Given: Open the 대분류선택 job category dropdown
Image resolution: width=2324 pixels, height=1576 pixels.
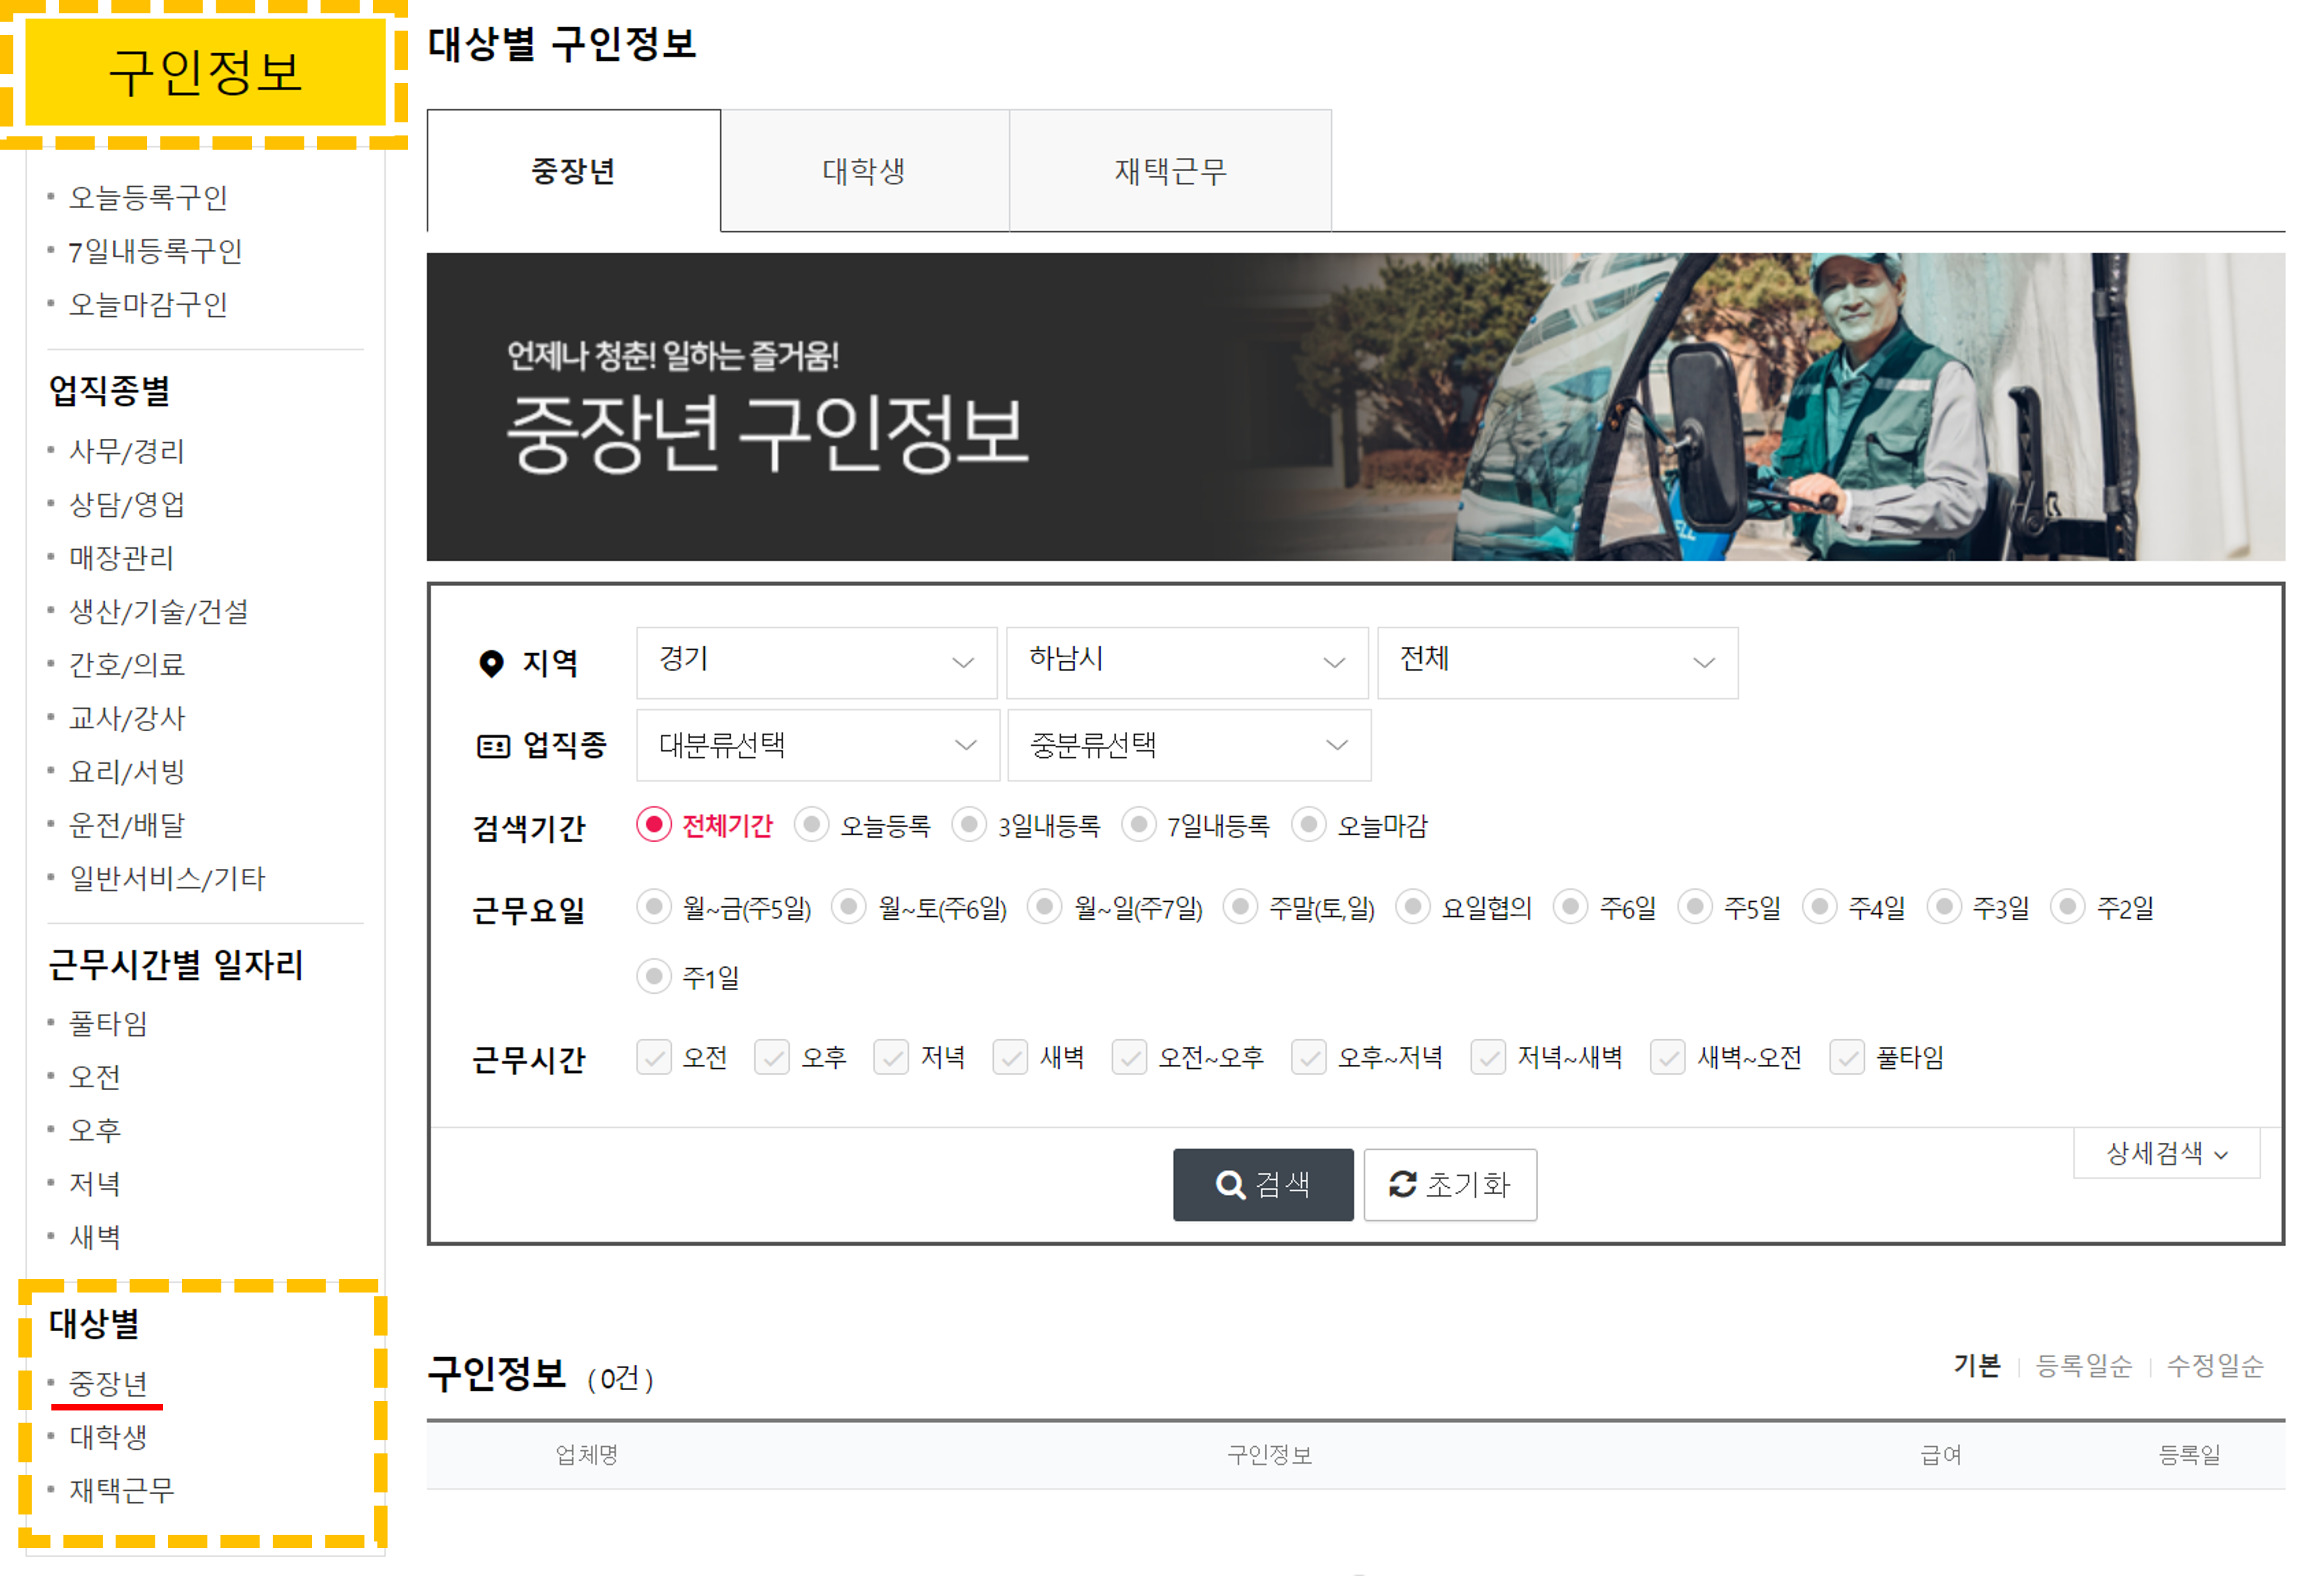Looking at the screenshot, I should (816, 744).
